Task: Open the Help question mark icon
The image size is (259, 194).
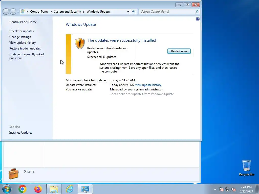Action: 198,19
